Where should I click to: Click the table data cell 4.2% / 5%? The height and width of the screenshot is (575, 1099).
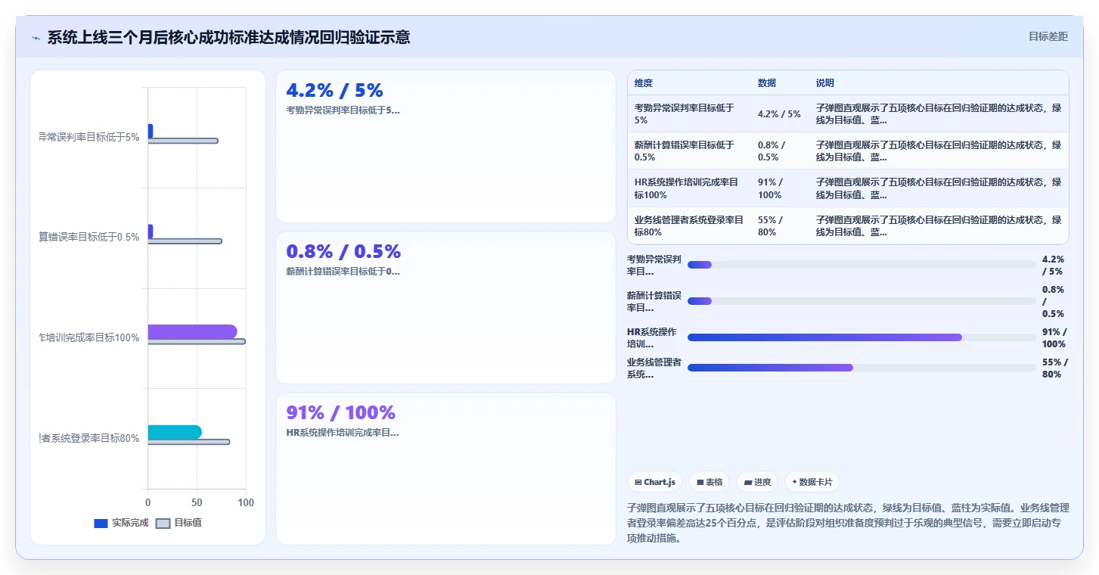pos(779,114)
